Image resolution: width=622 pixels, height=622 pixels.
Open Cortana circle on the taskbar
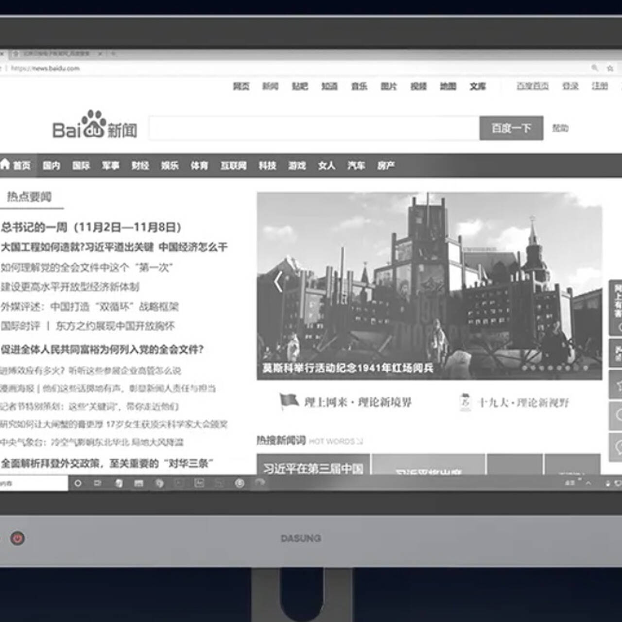(78, 483)
